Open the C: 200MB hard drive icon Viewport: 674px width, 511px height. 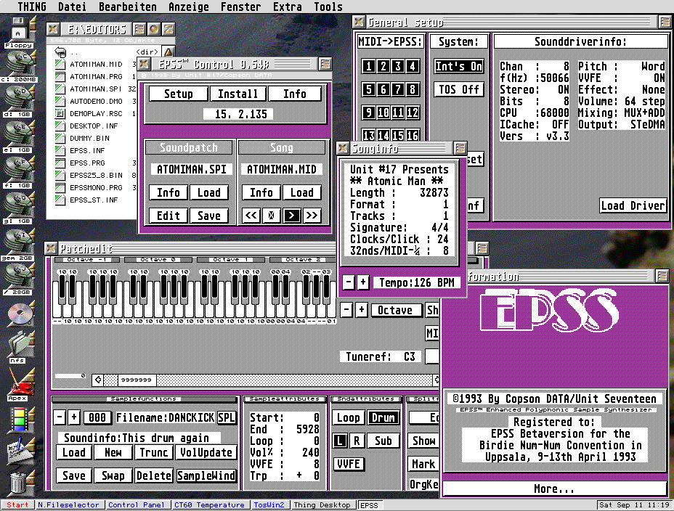tap(18, 64)
